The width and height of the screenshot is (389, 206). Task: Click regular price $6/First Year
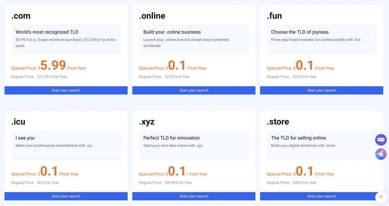(x=48, y=183)
